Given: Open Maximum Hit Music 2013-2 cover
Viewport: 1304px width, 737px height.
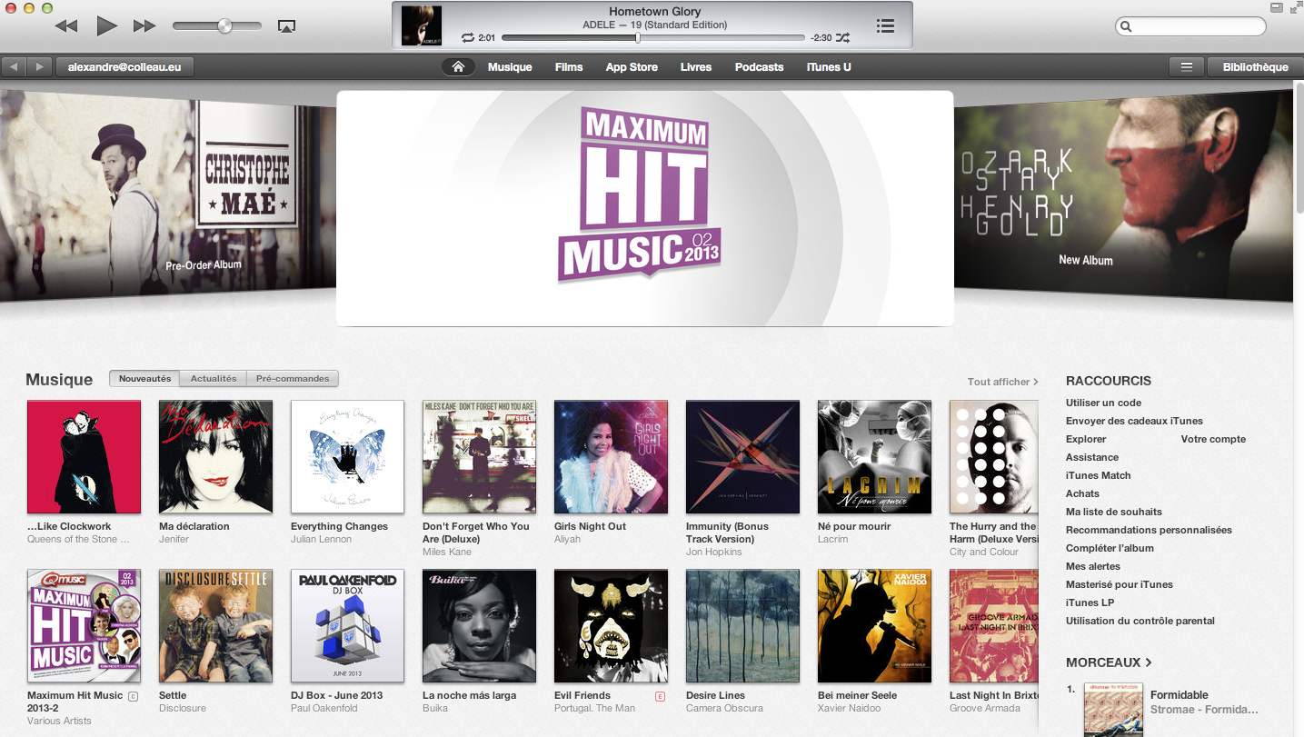Looking at the screenshot, I should point(84,626).
